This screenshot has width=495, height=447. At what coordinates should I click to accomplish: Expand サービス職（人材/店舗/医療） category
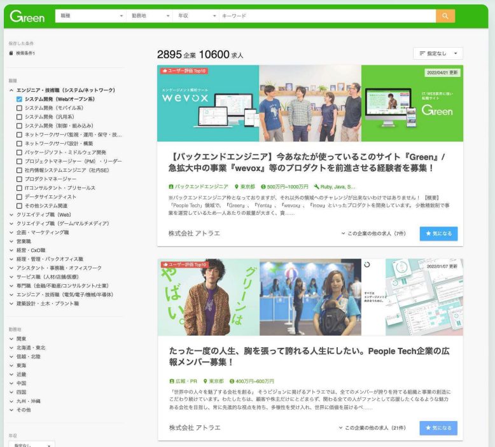click(x=11, y=277)
